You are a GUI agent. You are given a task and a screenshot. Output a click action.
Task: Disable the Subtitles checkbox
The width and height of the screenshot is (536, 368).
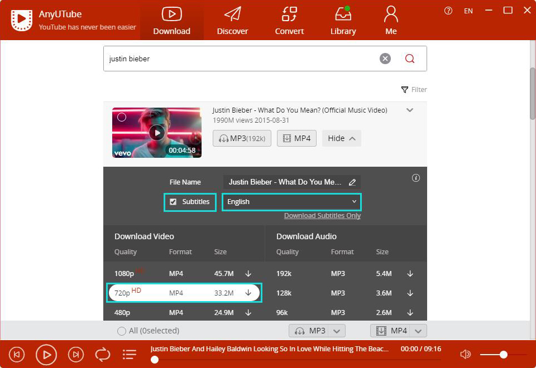click(x=173, y=202)
